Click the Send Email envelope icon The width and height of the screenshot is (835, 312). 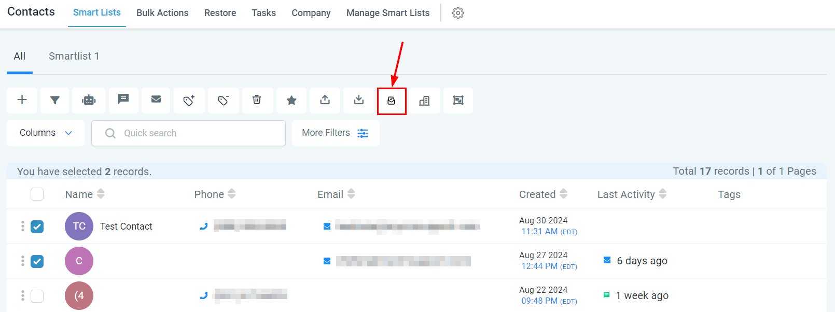pyautogui.click(x=156, y=99)
